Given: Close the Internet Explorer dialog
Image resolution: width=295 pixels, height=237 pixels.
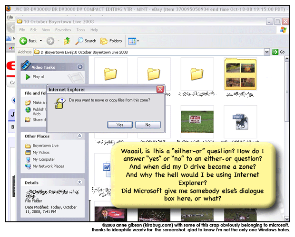Looking at the screenshot, I should pos(160,90).
